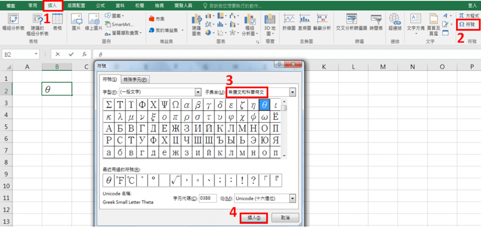Open the symbol (符號) Omega command

pos(469,24)
